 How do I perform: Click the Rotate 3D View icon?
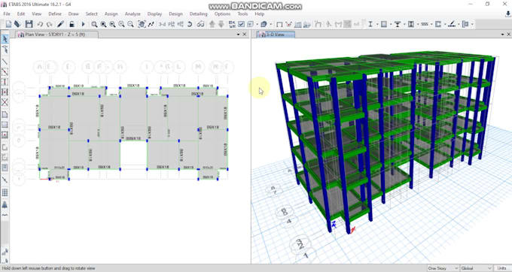(190, 24)
